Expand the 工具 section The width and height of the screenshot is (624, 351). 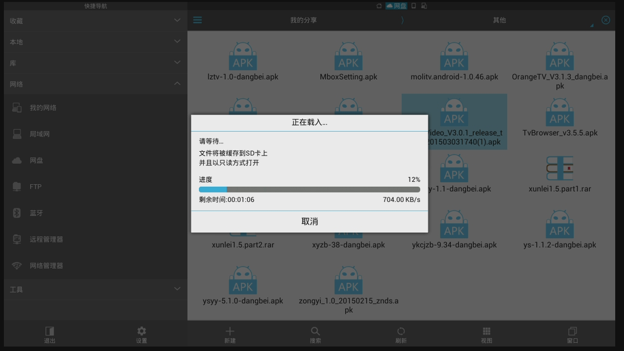(x=96, y=289)
